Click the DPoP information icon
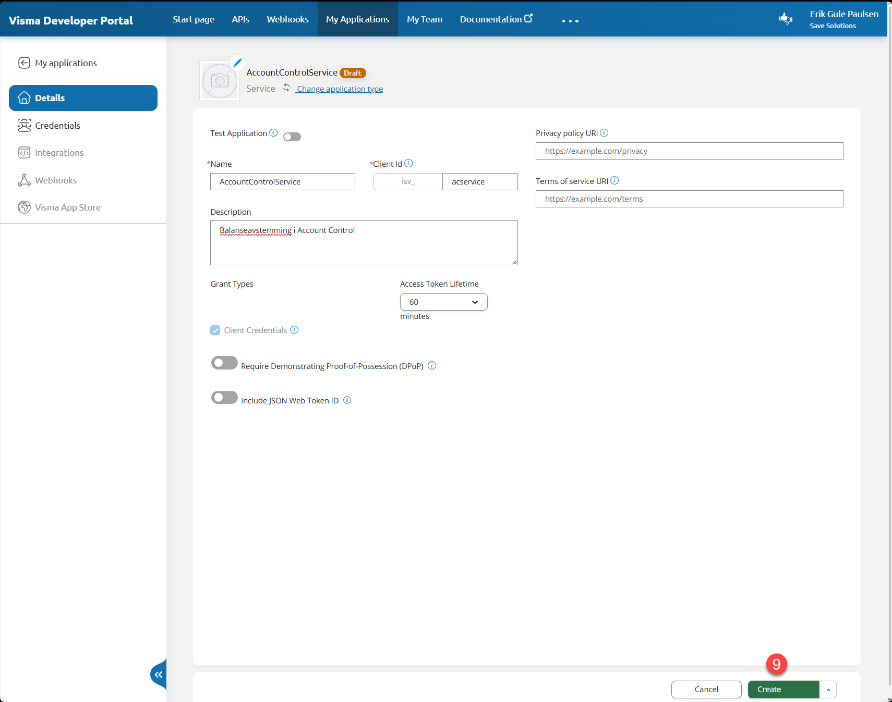 coord(432,366)
